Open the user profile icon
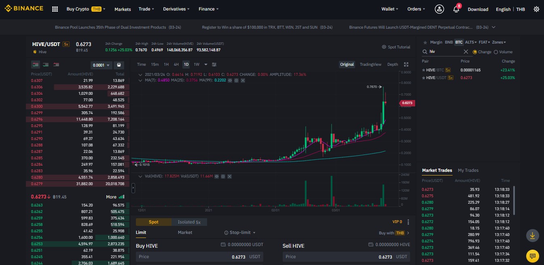 click(439, 9)
